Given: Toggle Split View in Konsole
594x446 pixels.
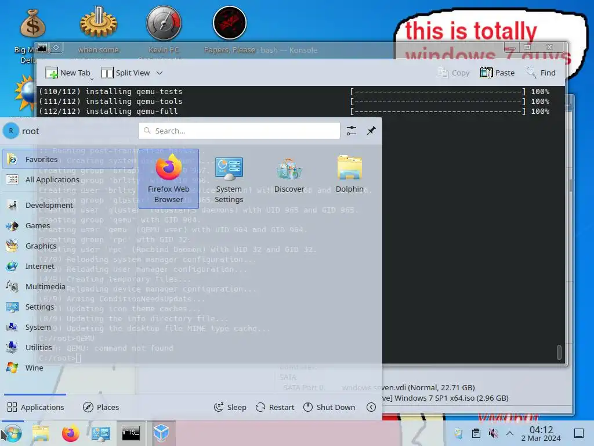Looking at the screenshot, I should click(x=125, y=73).
